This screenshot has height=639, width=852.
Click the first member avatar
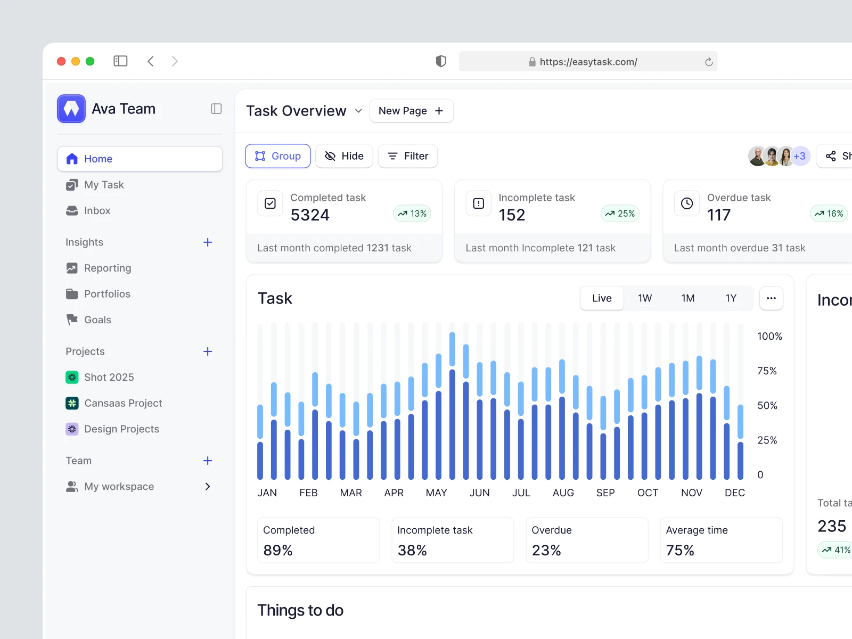(757, 156)
